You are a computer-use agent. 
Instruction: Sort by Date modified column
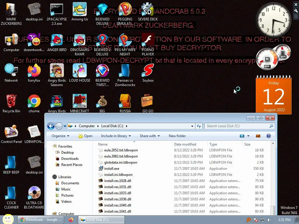(x=190, y=144)
